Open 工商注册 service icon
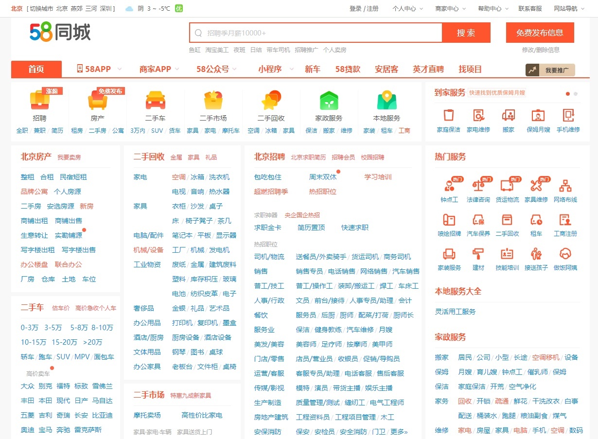This screenshot has width=598, height=439. point(565,220)
